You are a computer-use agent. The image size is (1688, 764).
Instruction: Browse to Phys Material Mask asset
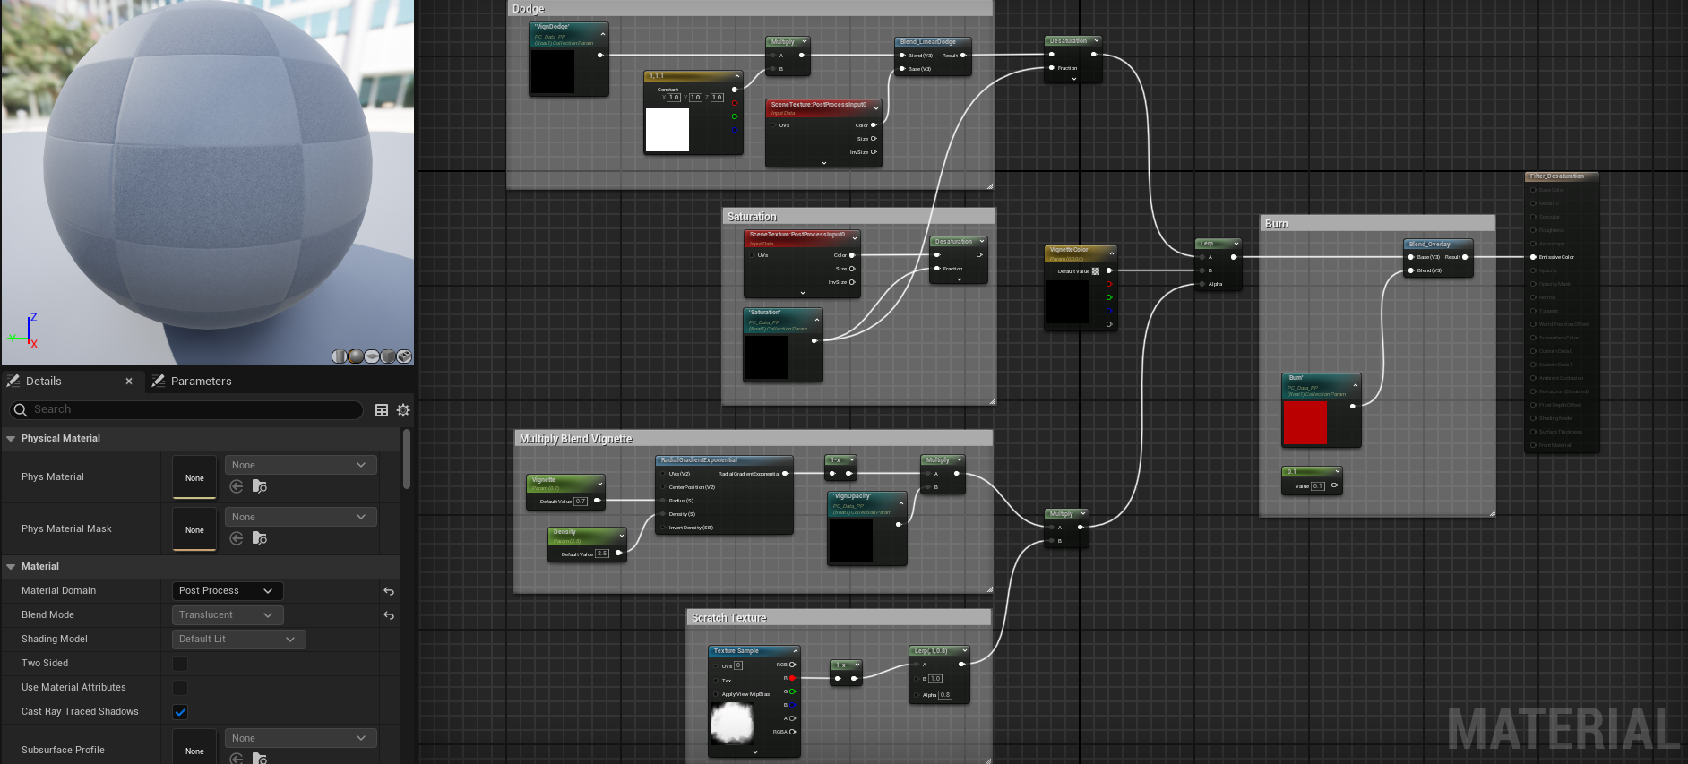click(x=260, y=538)
